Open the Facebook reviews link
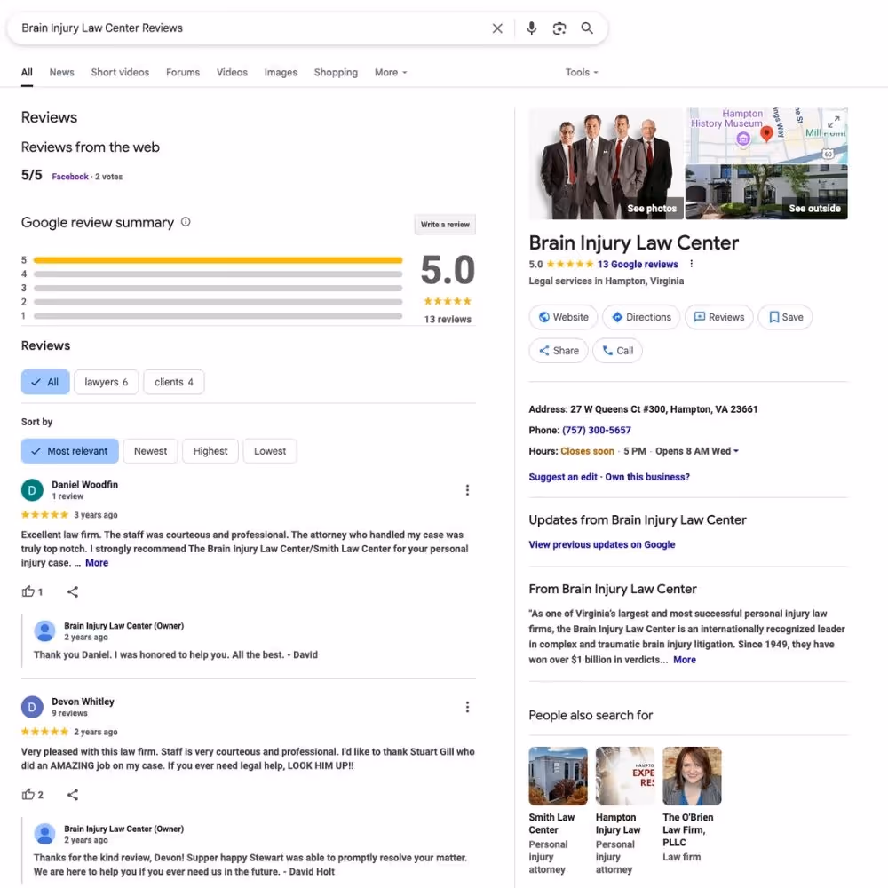Screen dimensions: 888x888 point(70,177)
